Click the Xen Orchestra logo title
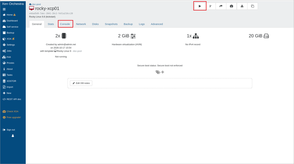294x164 pixels. click(x=13, y=4)
